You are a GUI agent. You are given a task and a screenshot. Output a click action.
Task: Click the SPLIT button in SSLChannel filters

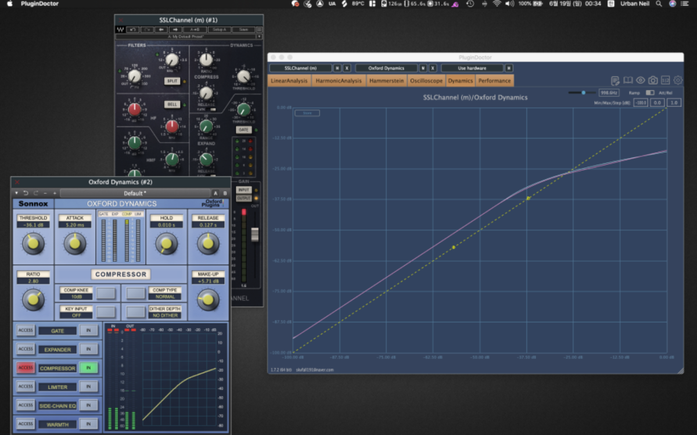[x=172, y=81]
